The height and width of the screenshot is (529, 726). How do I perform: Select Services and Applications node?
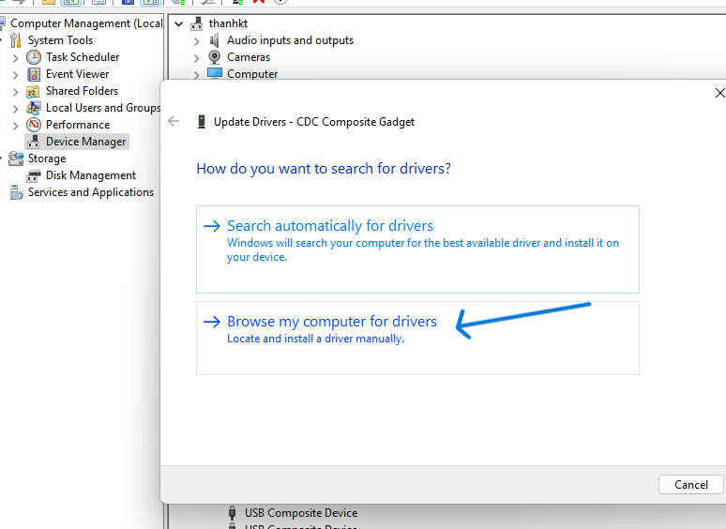[90, 192]
